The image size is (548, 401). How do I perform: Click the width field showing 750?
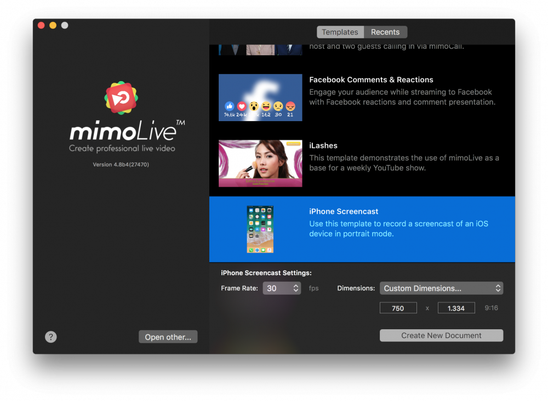coord(398,308)
